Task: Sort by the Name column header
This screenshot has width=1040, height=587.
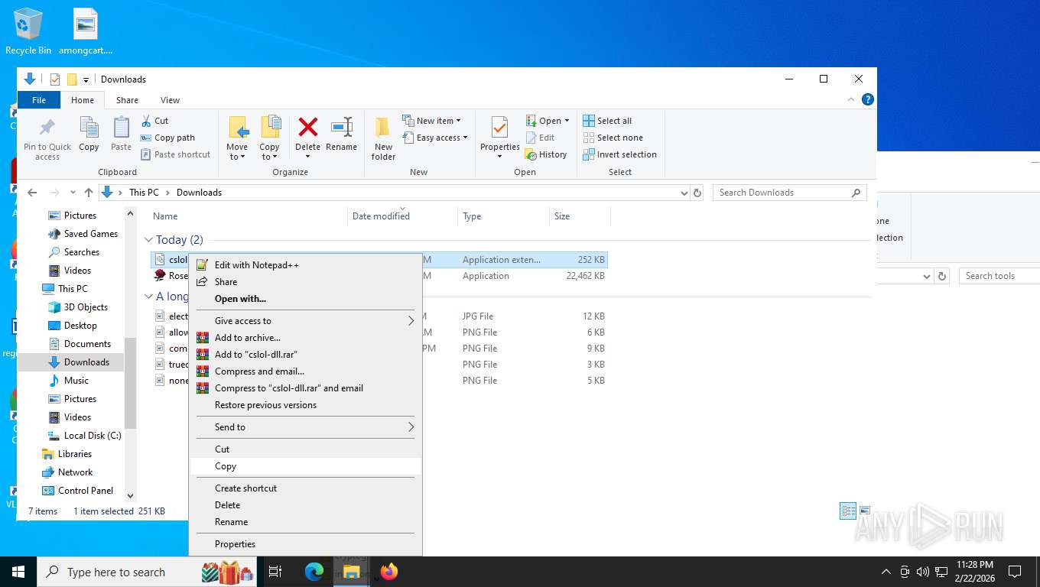Action: click(165, 216)
